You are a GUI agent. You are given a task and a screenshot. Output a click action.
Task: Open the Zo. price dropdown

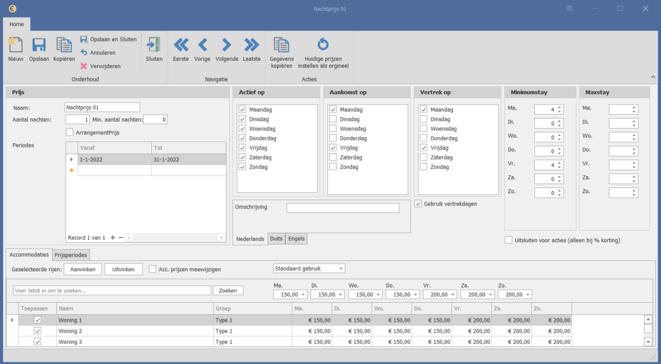click(527, 295)
